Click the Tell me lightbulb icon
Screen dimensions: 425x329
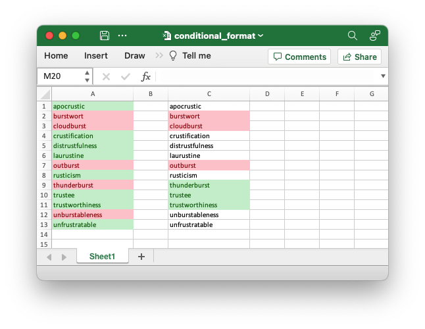tap(174, 56)
